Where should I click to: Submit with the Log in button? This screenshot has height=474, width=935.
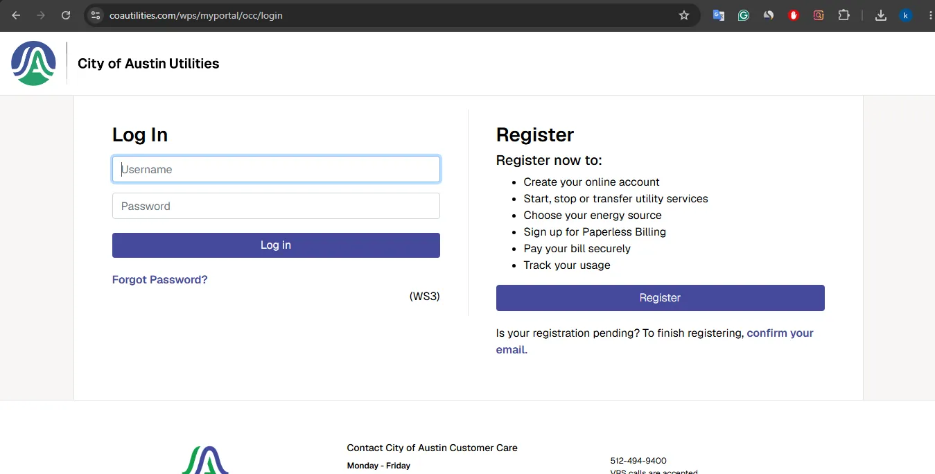pyautogui.click(x=276, y=245)
